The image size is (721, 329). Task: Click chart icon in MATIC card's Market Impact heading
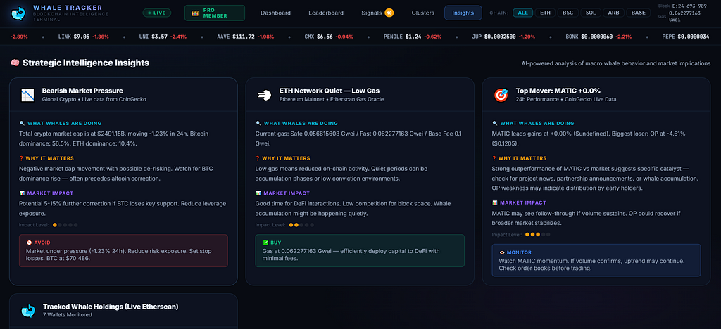pos(495,202)
